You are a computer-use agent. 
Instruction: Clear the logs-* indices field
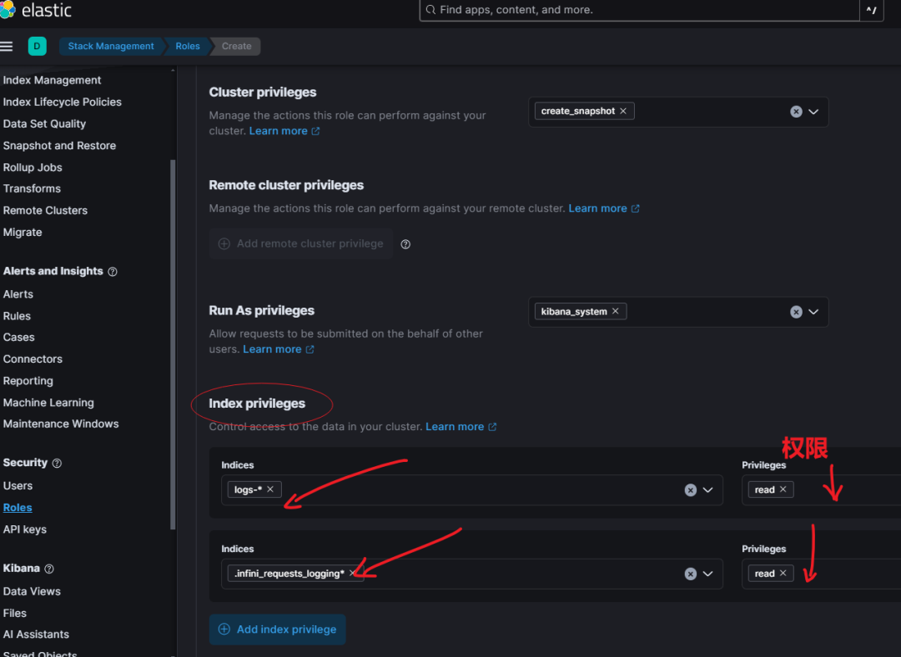coord(691,490)
